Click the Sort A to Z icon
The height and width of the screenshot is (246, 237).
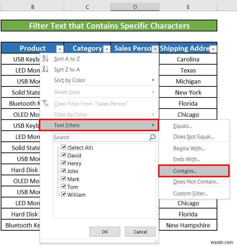click(45, 58)
